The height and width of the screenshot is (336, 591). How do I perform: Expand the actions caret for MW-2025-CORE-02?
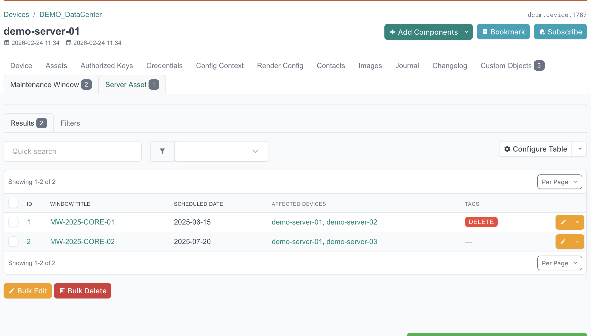(x=577, y=242)
